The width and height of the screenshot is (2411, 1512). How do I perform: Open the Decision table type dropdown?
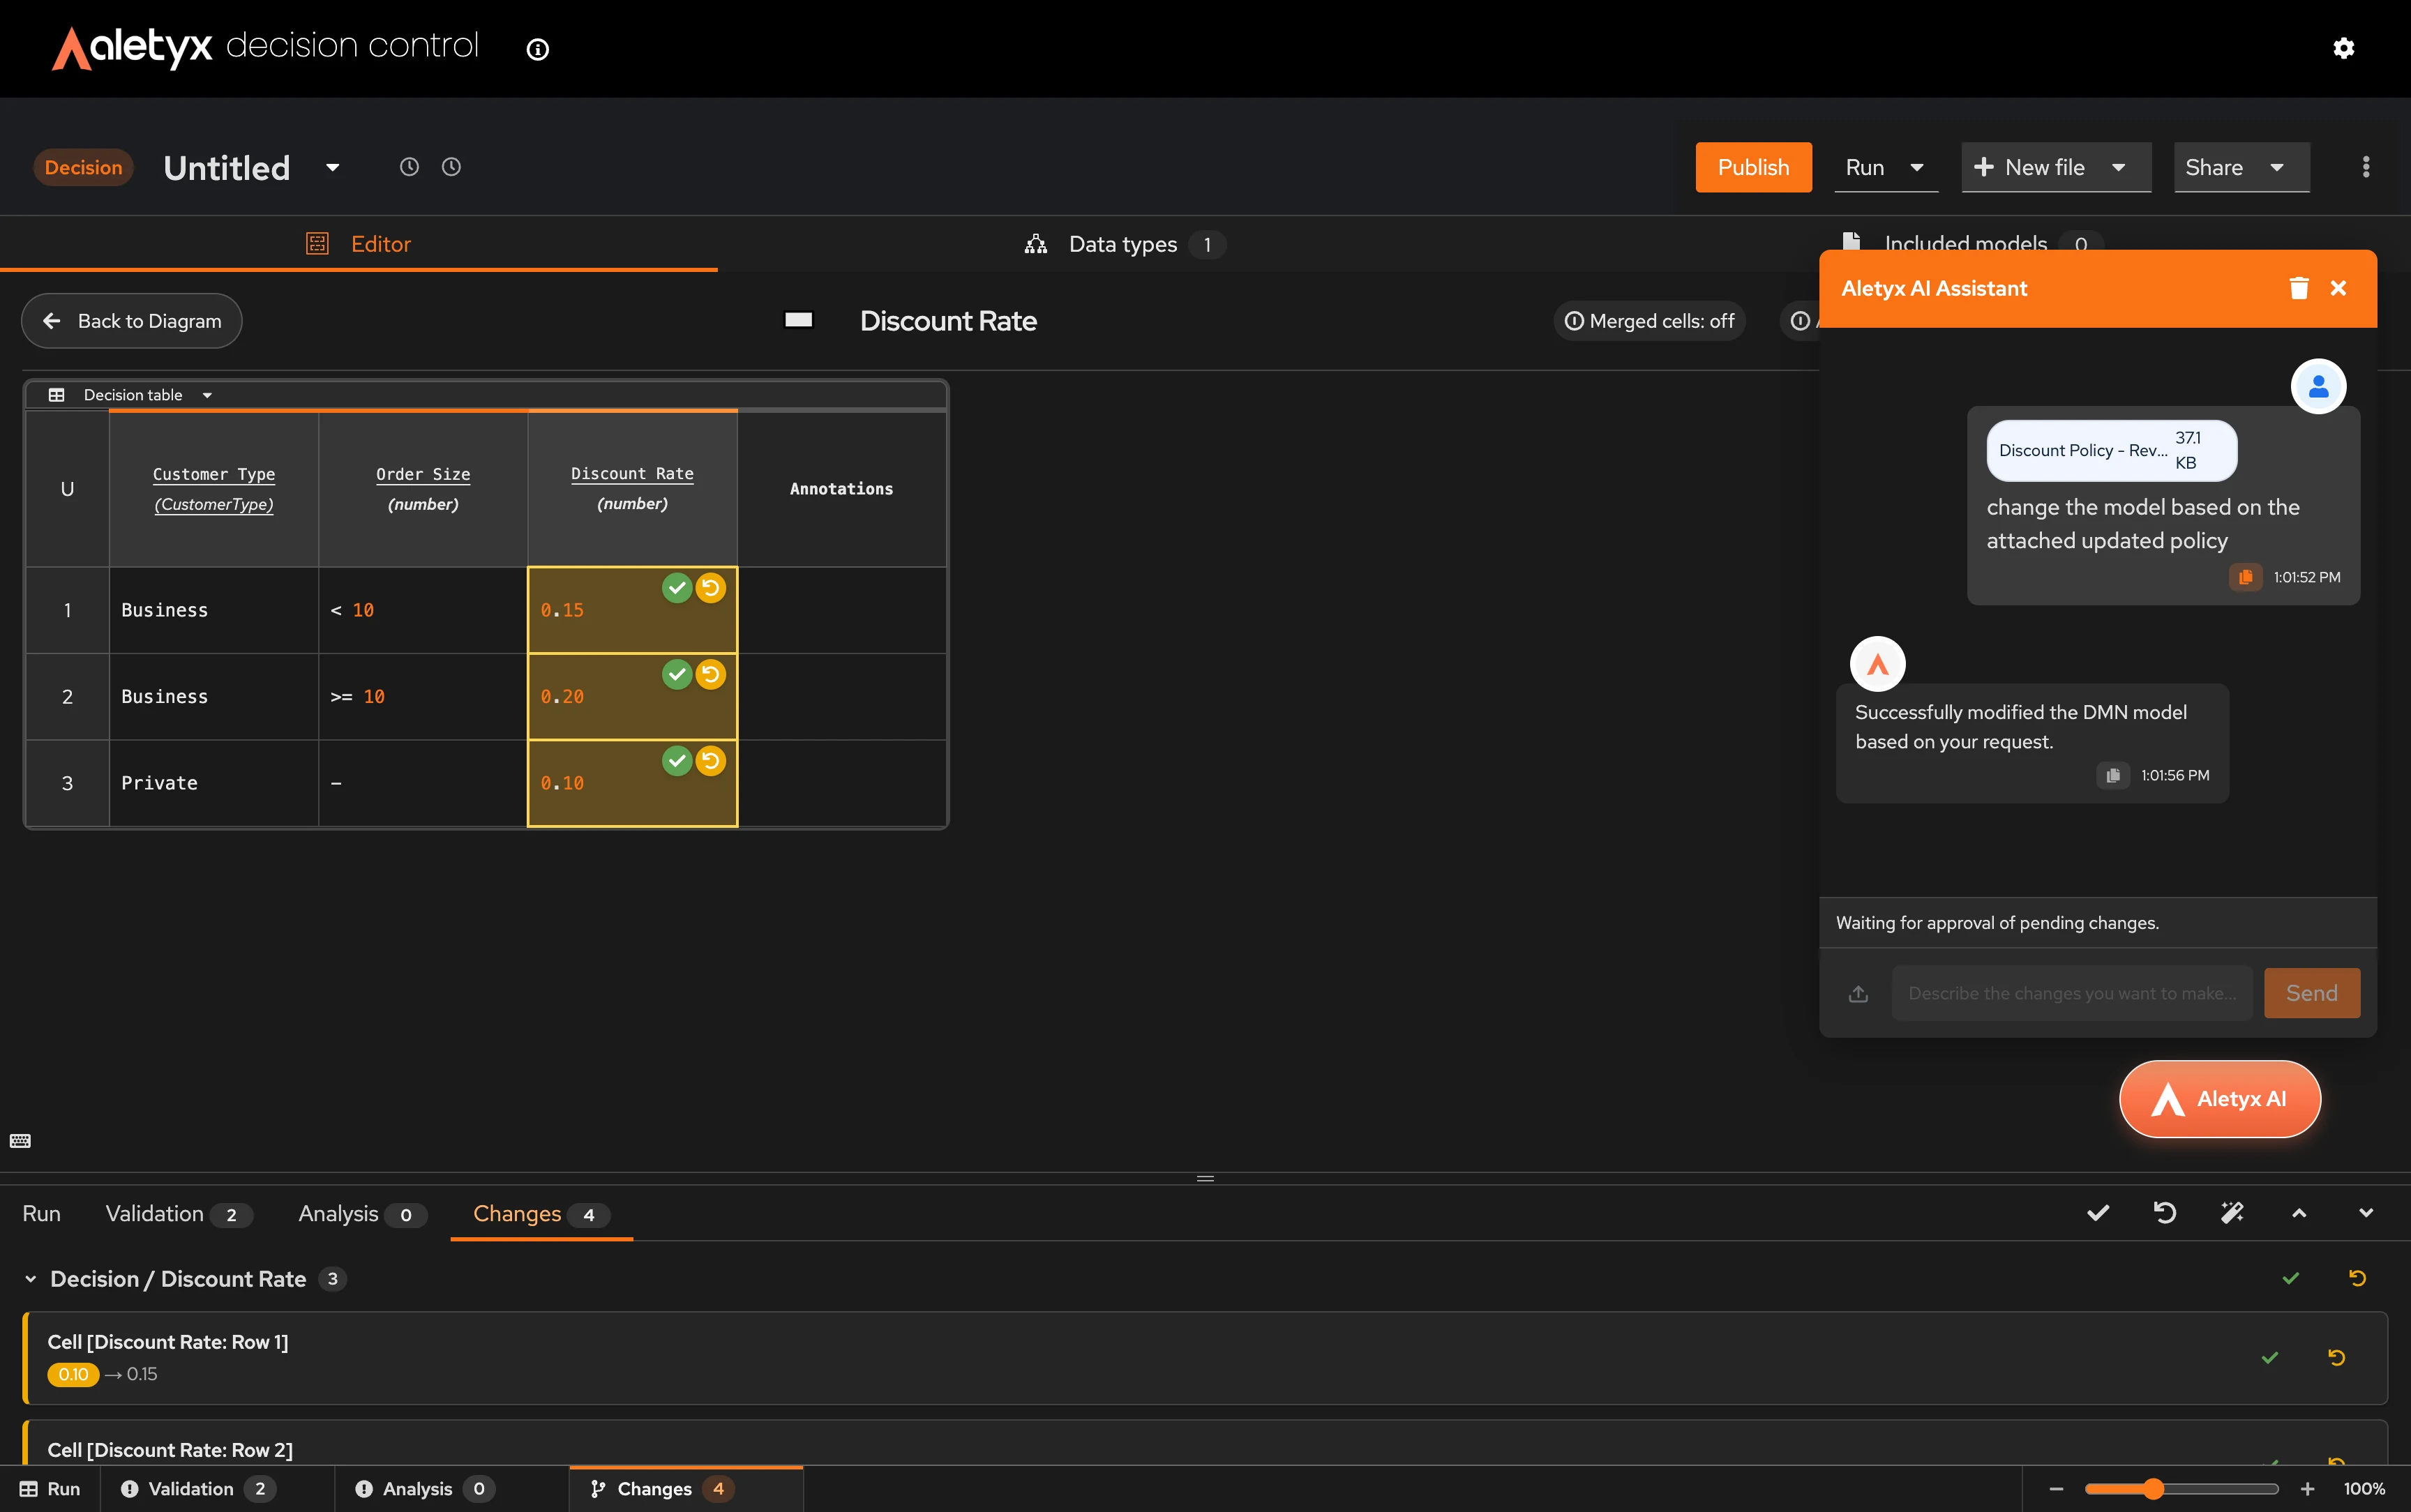pos(207,395)
